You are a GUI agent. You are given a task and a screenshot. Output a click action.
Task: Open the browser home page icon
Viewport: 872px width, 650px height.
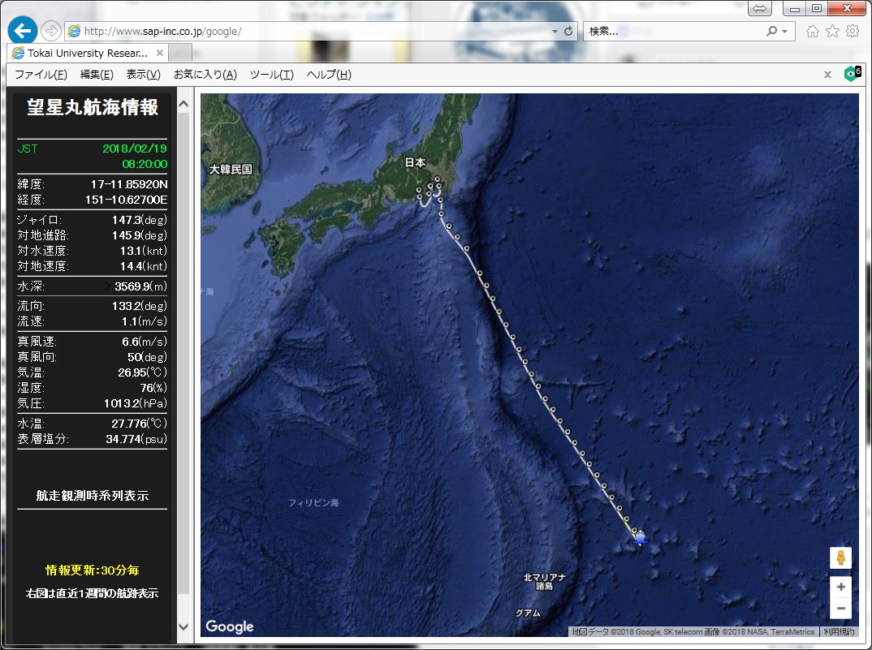813,31
